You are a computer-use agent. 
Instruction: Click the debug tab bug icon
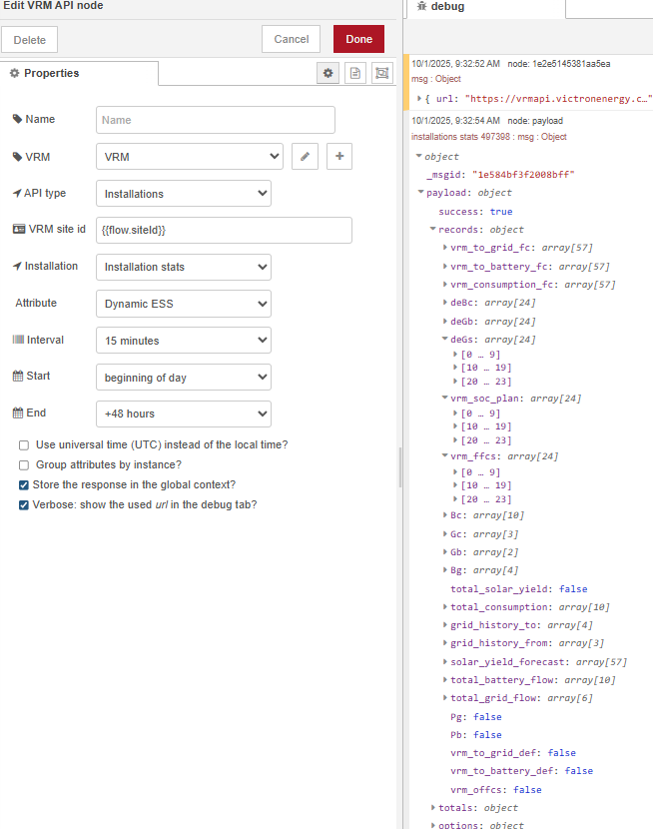(422, 7)
